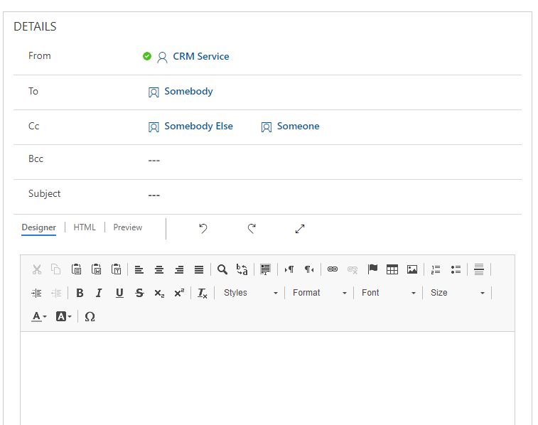Screen dimensions: 538x425
Task: Center align the text
Action: [x=159, y=269]
